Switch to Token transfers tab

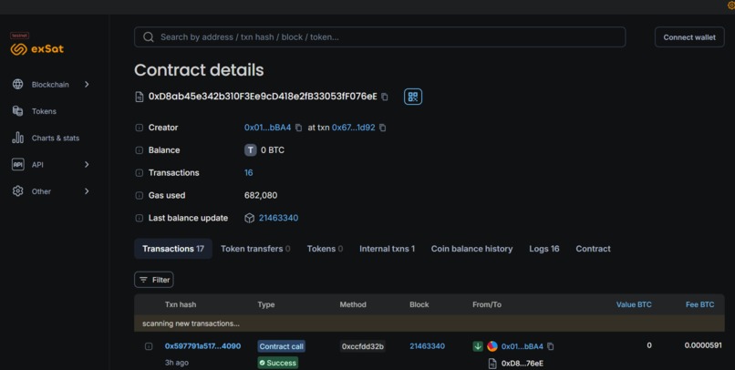click(x=255, y=249)
